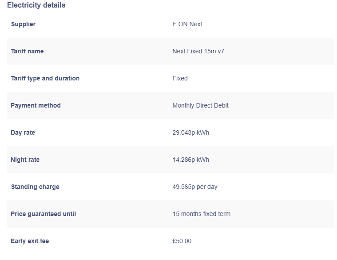
Task: Click the Tariff type and duration label
Action: tap(45, 78)
